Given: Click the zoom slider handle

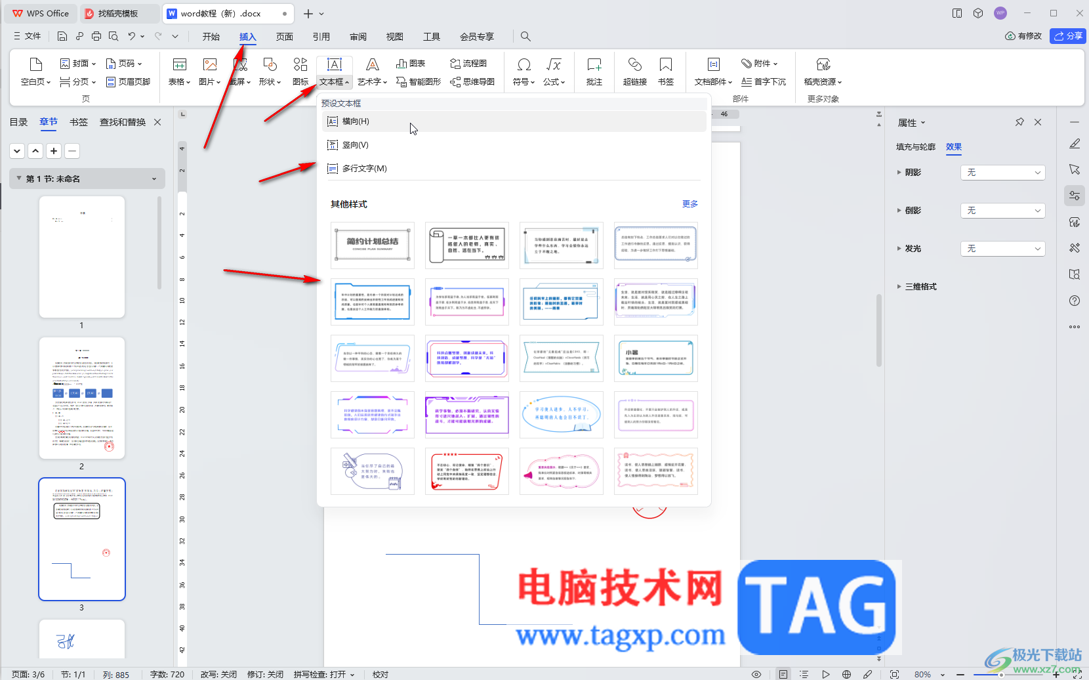Looking at the screenshot, I should tap(1001, 675).
